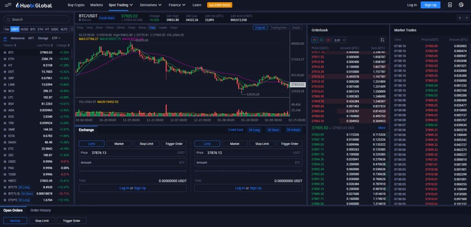Click the Bitcoin coin icon under BTC/USDT
The width and height of the screenshot is (471, 227).
point(80,20)
